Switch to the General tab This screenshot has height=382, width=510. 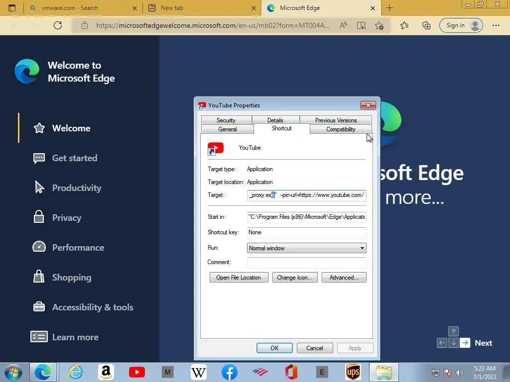click(227, 129)
